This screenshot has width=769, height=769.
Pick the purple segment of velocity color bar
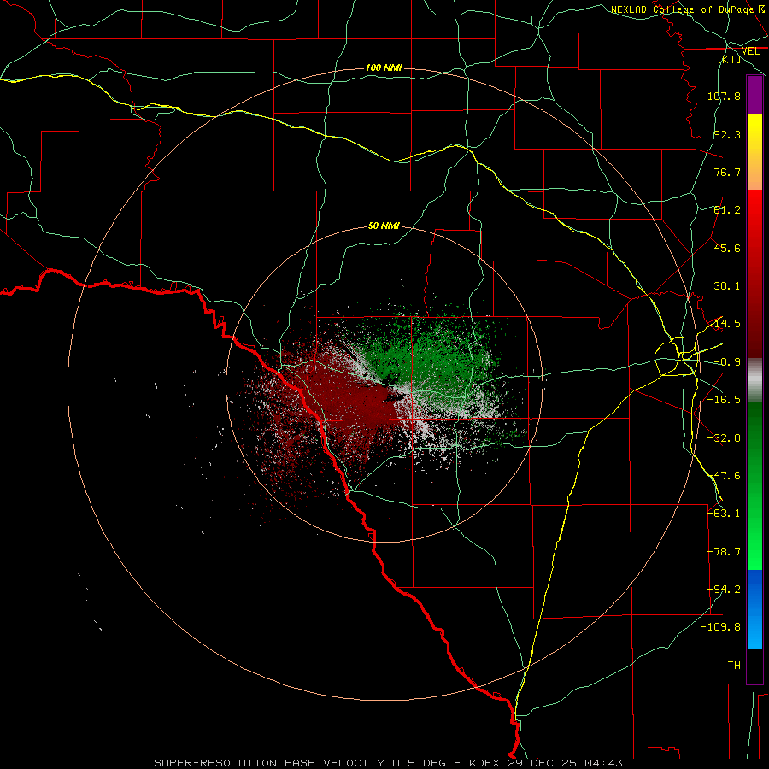pos(754,95)
